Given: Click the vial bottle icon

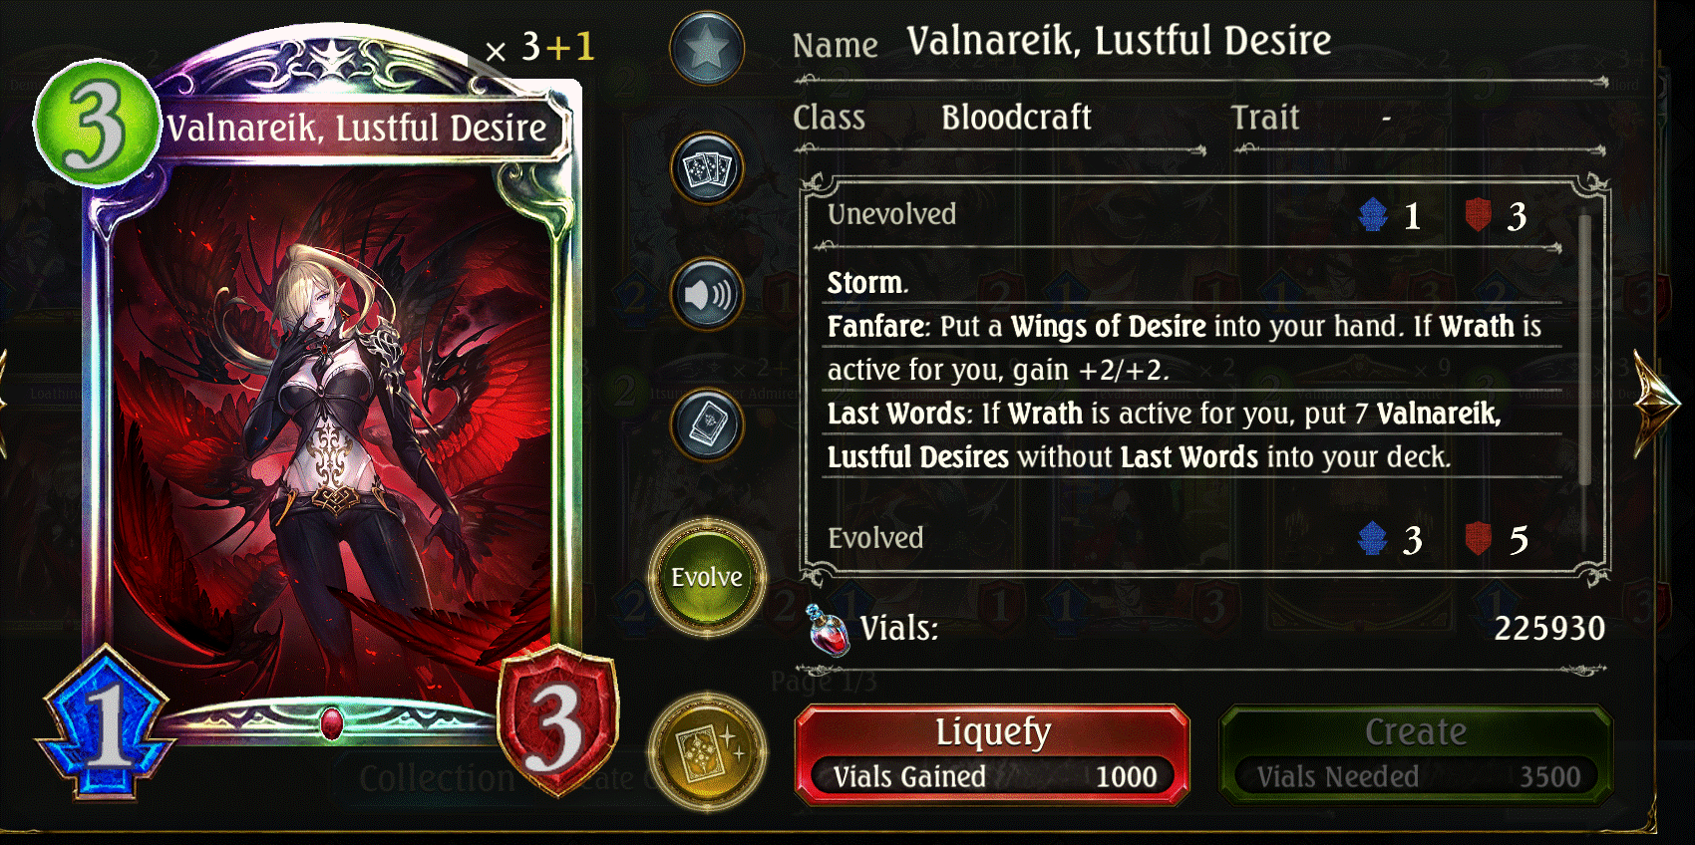Looking at the screenshot, I should (x=827, y=630).
